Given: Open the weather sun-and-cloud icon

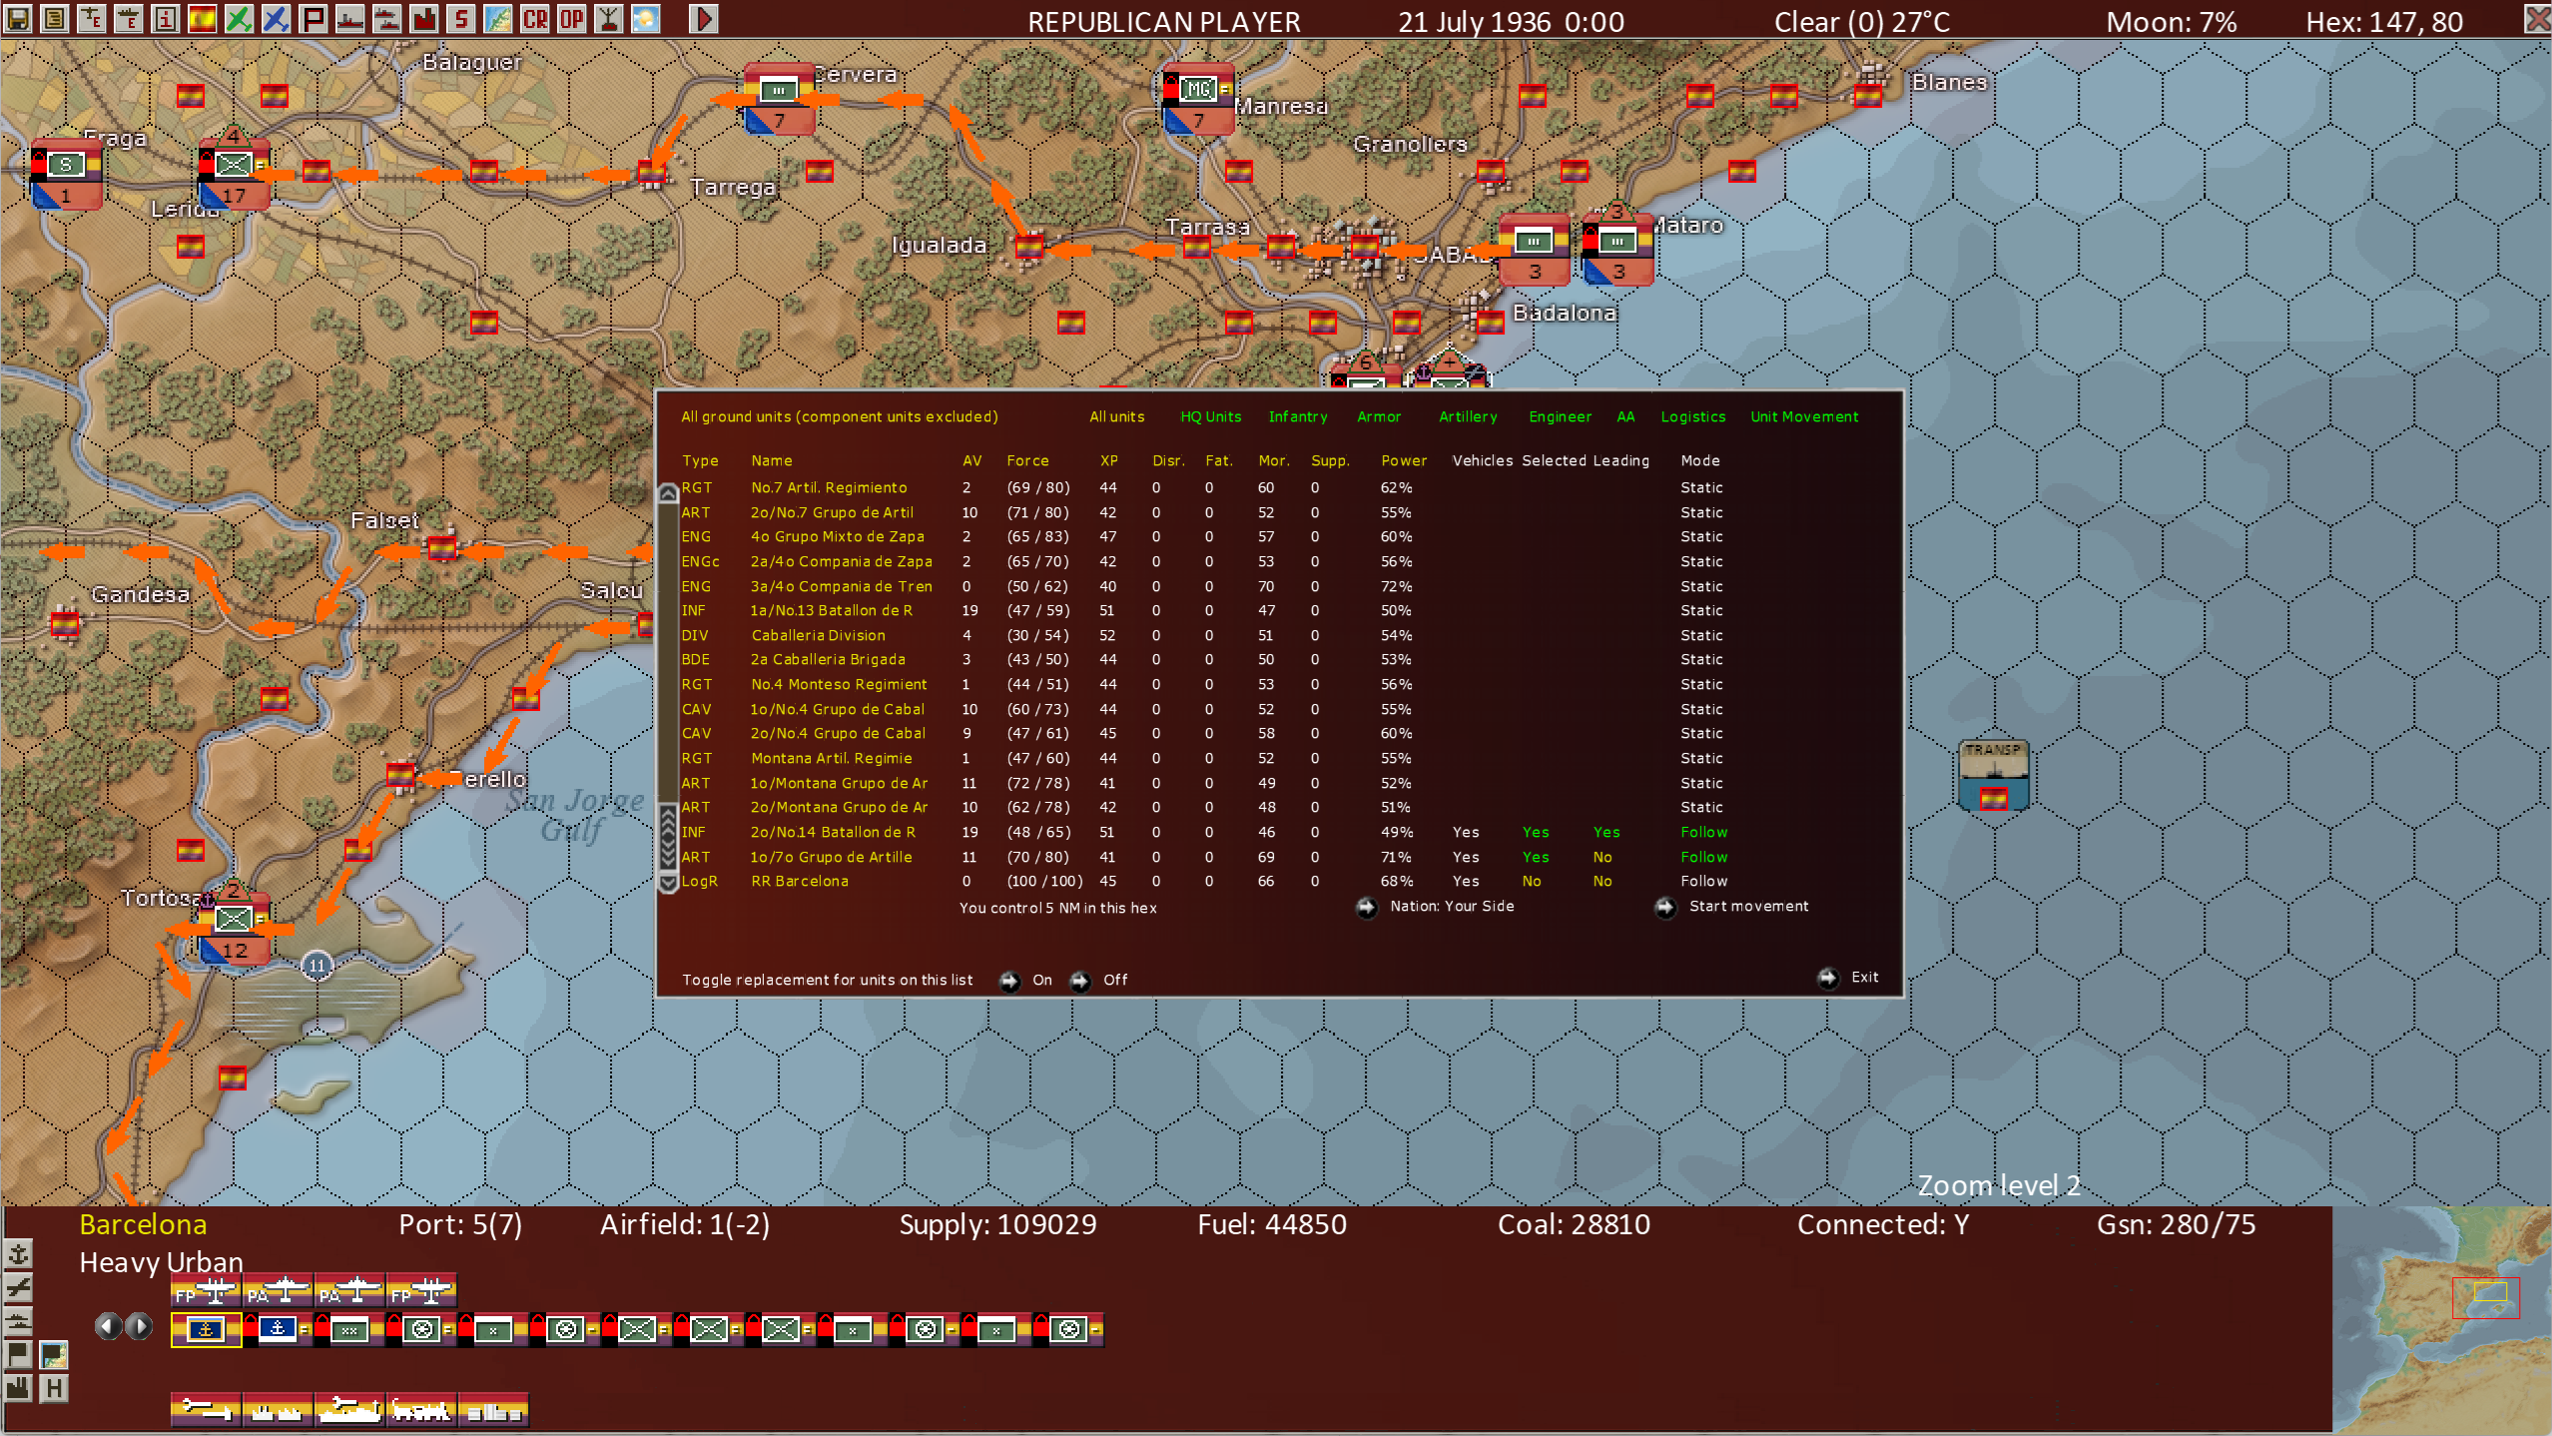Looking at the screenshot, I should point(646,18).
